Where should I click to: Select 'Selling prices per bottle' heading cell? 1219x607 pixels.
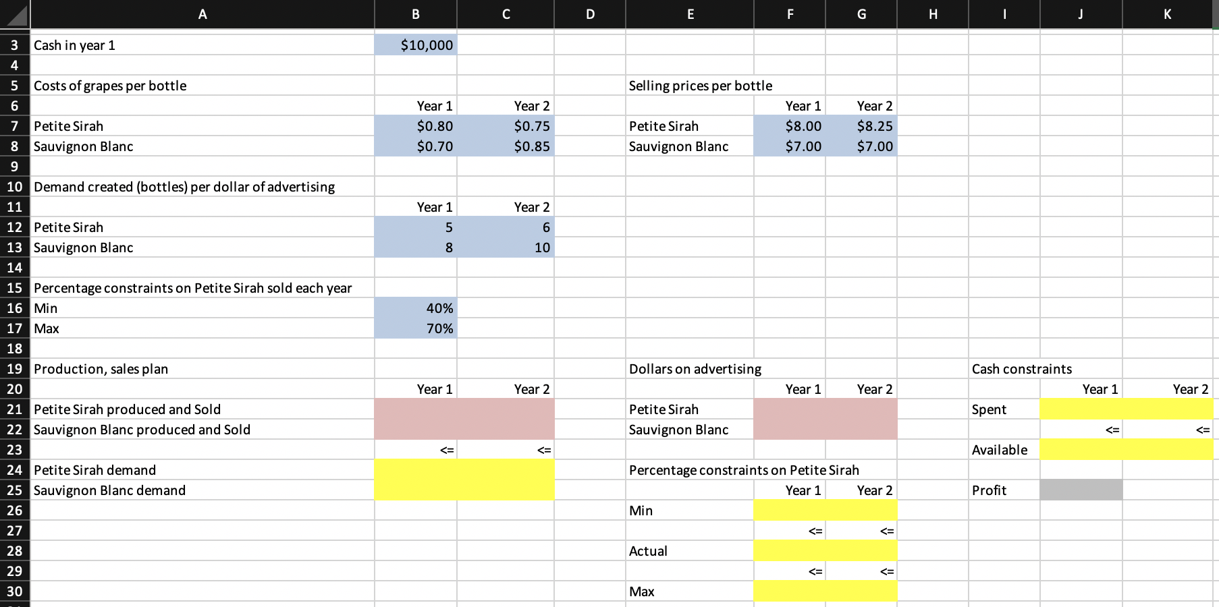690,86
